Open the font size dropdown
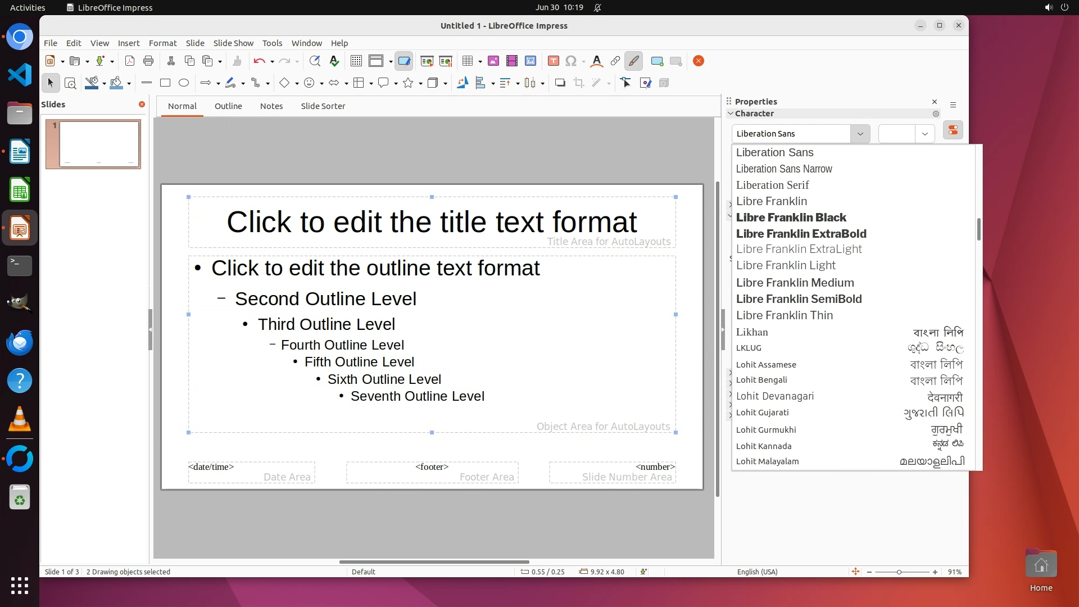The image size is (1079, 607). pos(924,134)
